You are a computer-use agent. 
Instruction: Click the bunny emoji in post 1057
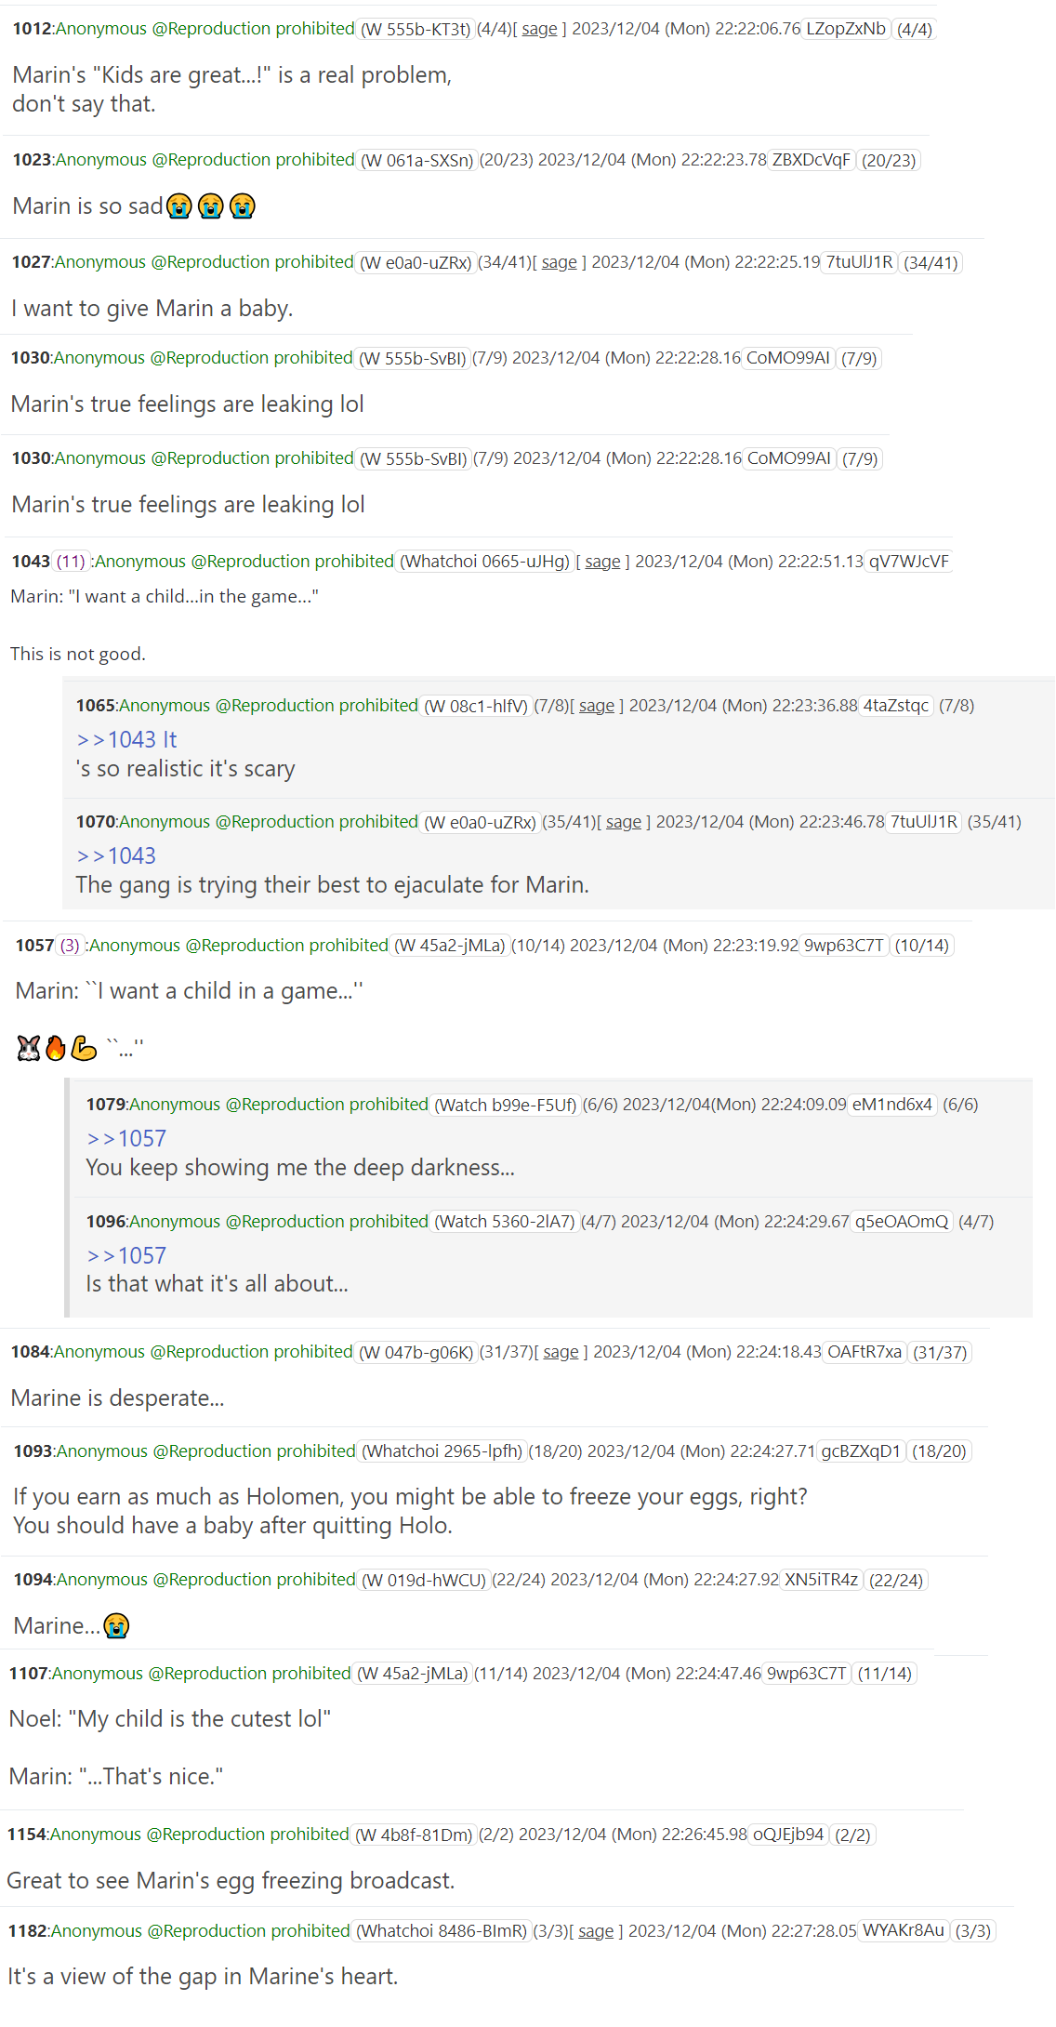[29, 1049]
